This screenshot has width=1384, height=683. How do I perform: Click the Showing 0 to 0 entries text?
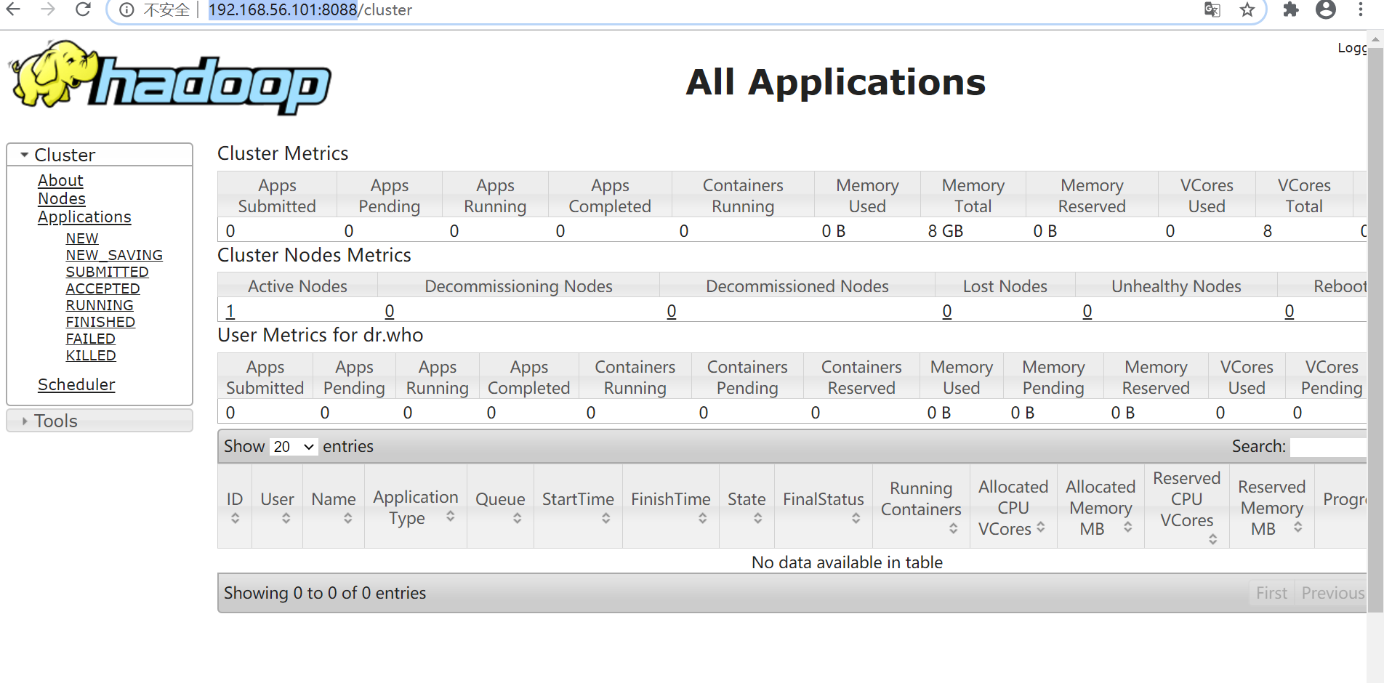(325, 593)
